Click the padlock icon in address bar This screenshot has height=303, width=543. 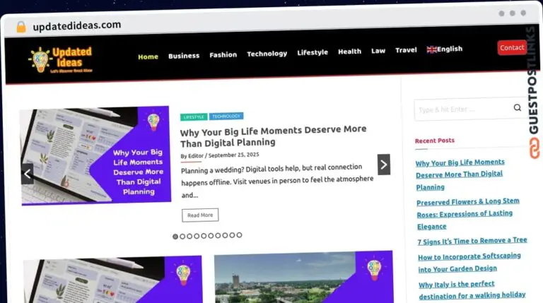(x=21, y=27)
